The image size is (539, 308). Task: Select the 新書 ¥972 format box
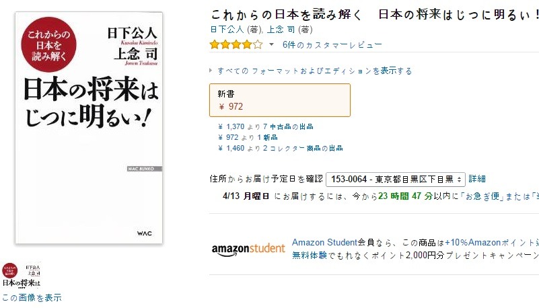(x=280, y=100)
